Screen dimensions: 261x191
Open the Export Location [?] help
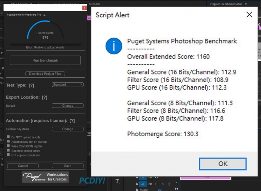click(45, 97)
